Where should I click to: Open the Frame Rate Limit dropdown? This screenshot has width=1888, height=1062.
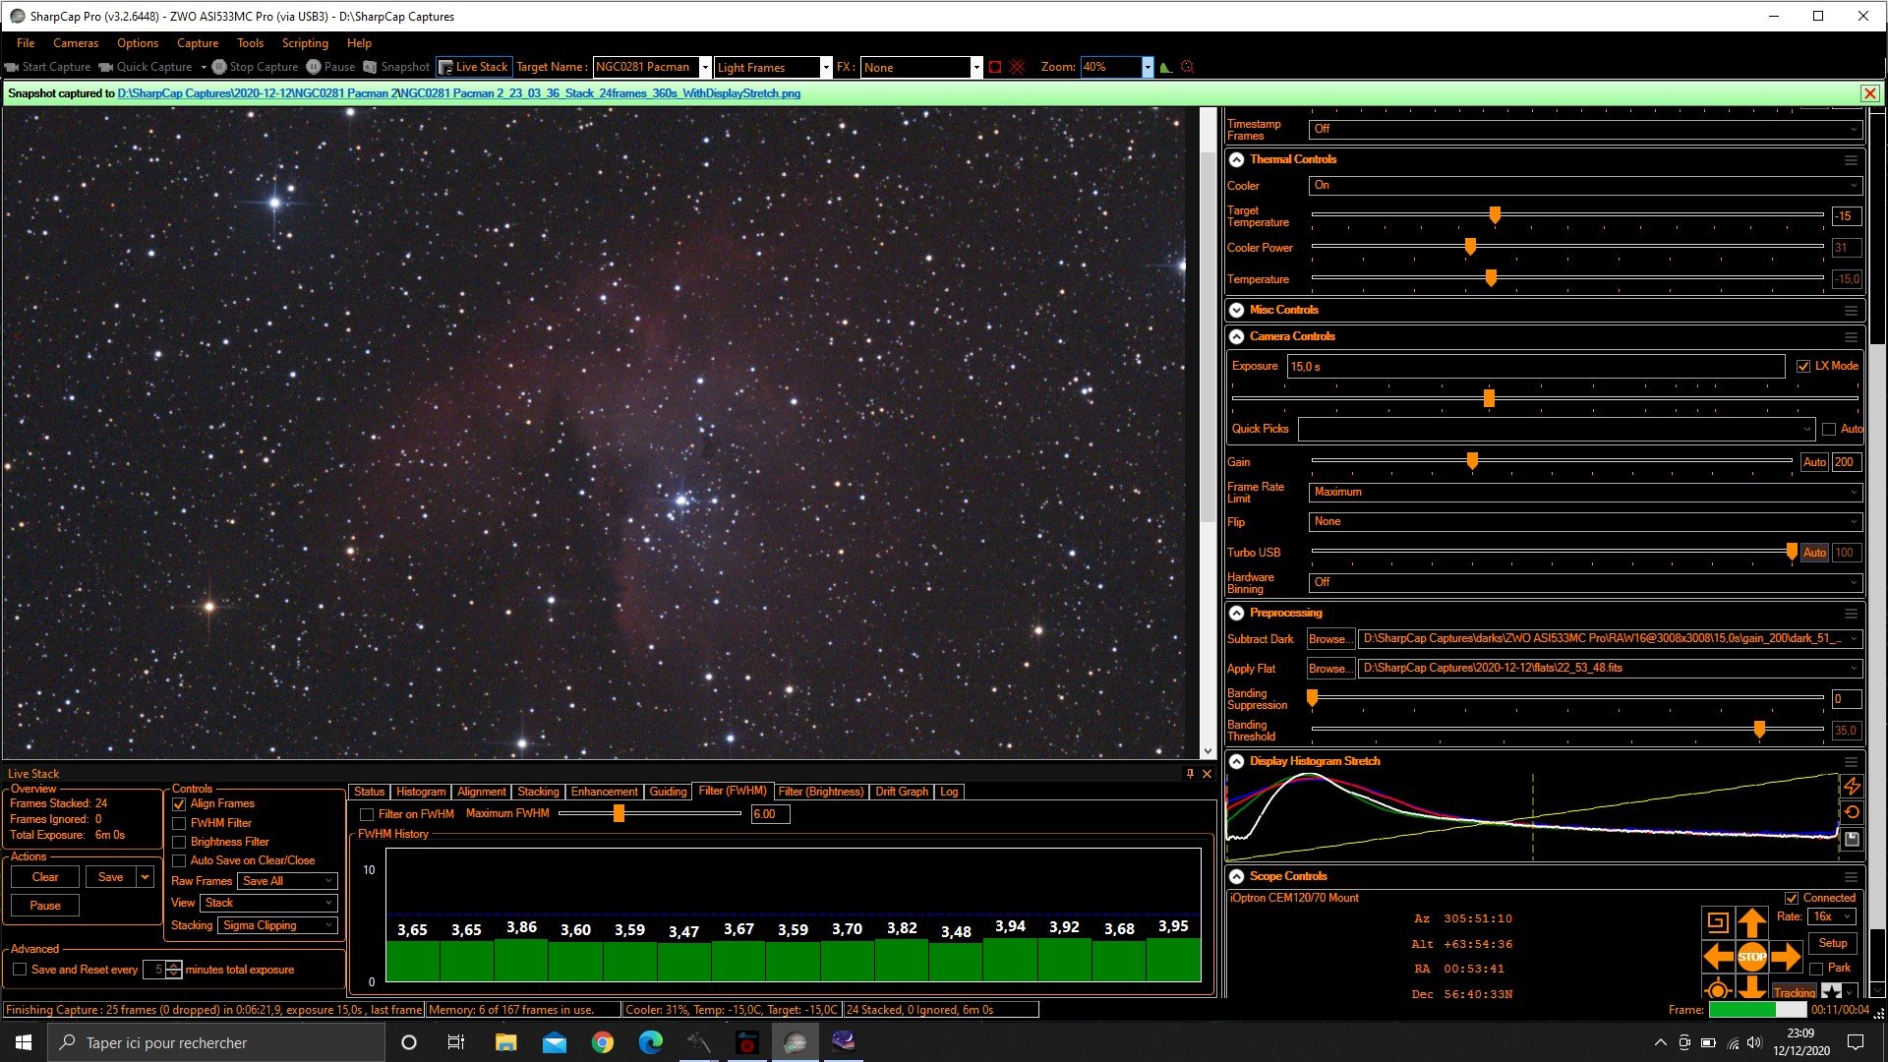(x=1585, y=492)
